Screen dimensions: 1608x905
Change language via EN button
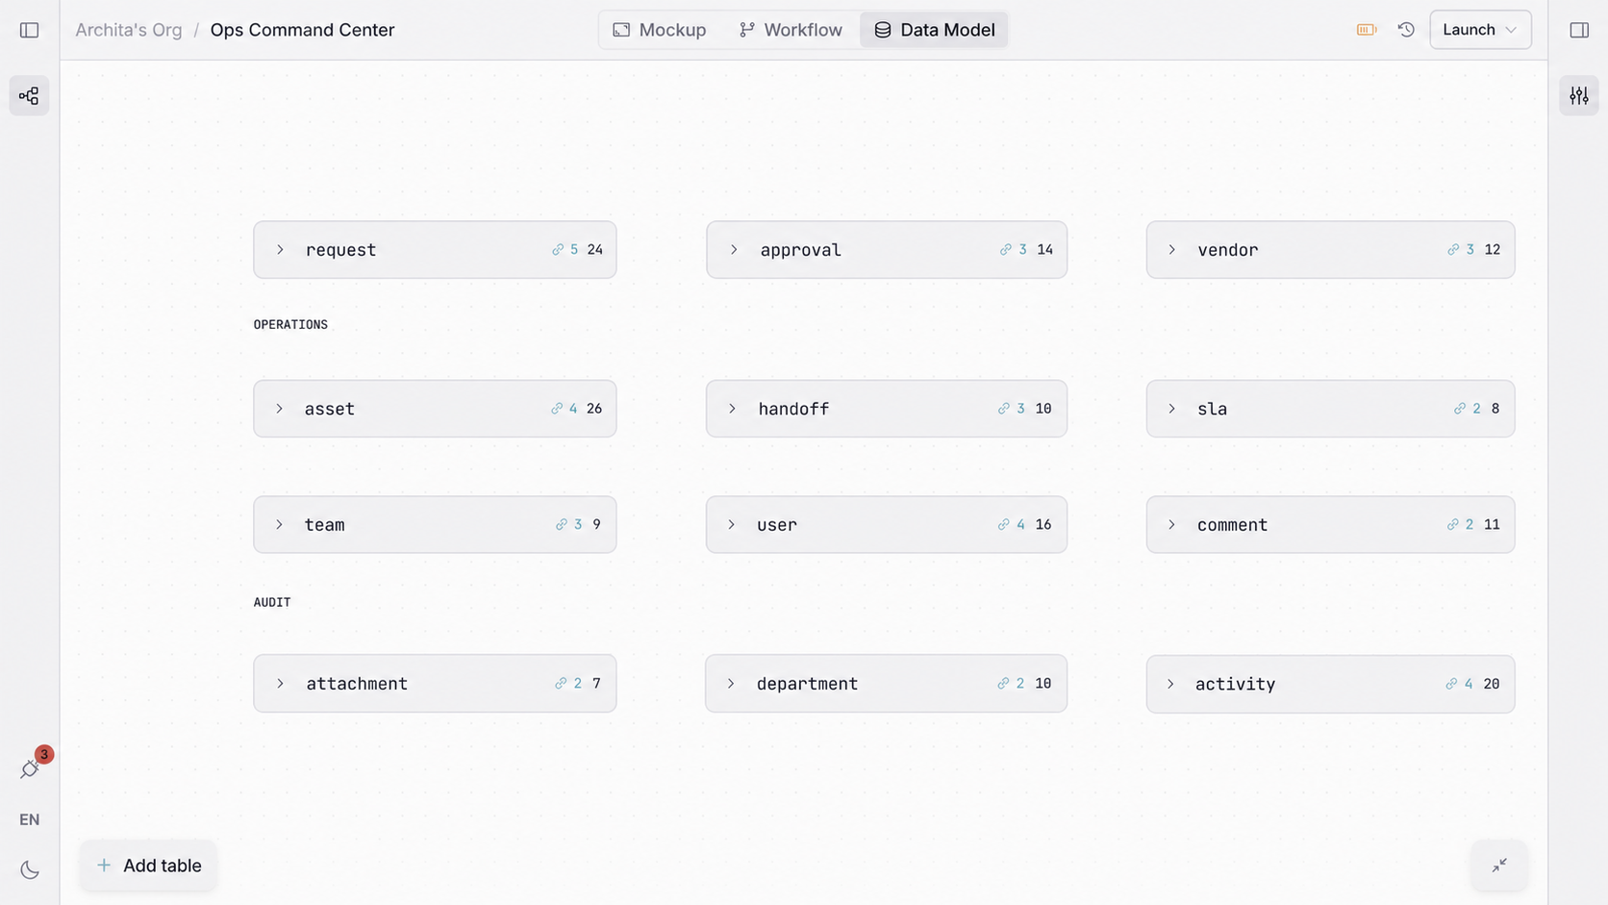pyautogui.click(x=30, y=819)
